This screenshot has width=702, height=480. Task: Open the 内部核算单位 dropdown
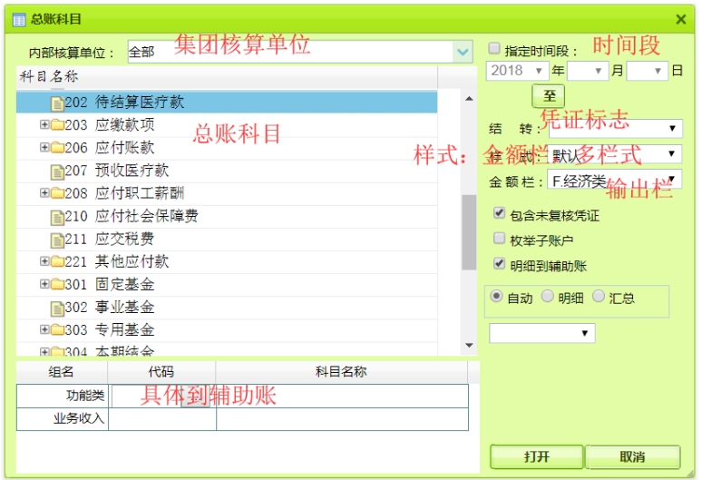(x=463, y=53)
